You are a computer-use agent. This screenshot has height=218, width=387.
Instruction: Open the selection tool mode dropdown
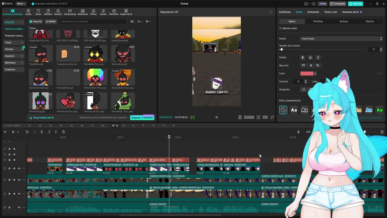(x=18, y=132)
